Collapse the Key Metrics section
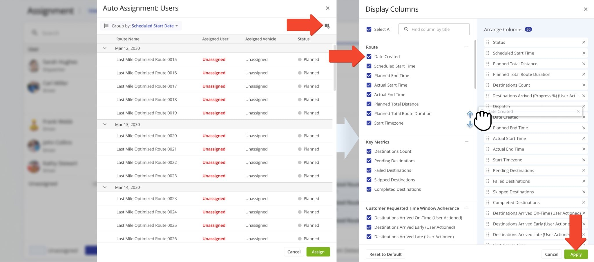The width and height of the screenshot is (594, 262). tap(467, 142)
